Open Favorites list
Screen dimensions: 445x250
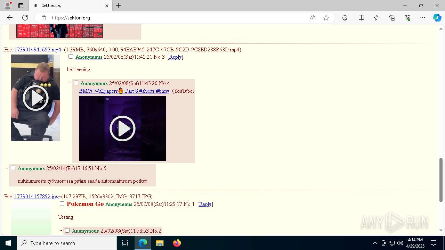pos(377,18)
